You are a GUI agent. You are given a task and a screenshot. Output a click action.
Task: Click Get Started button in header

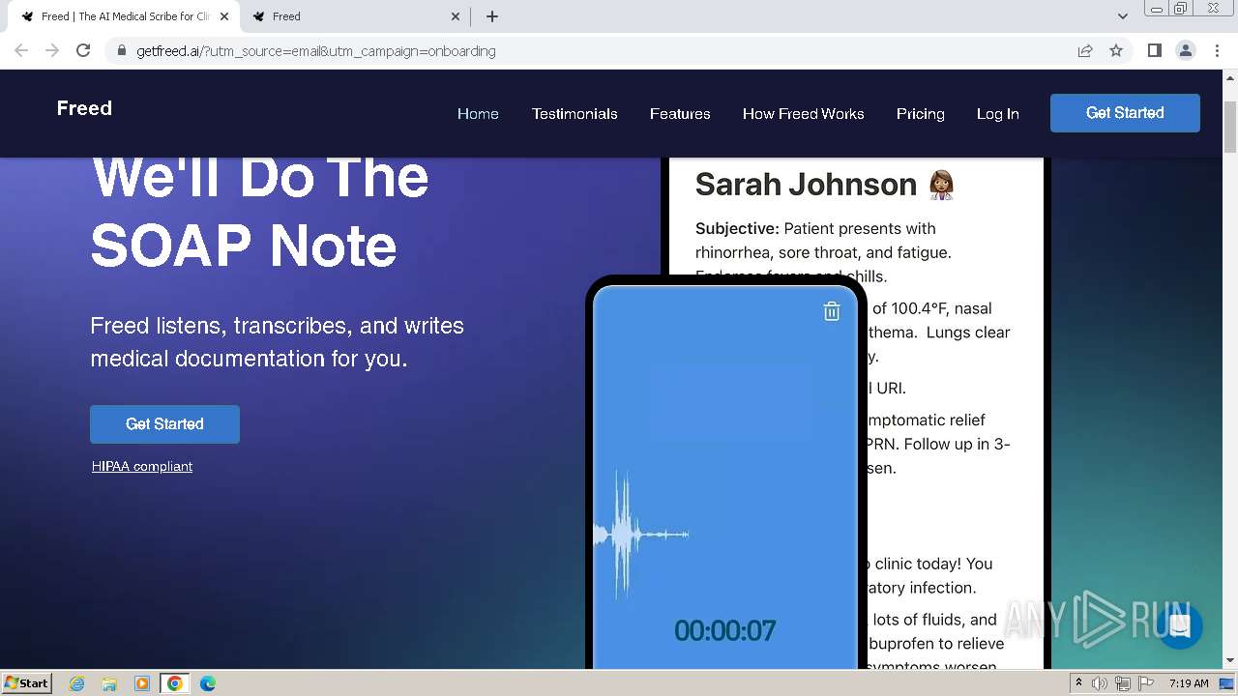pos(1125,113)
